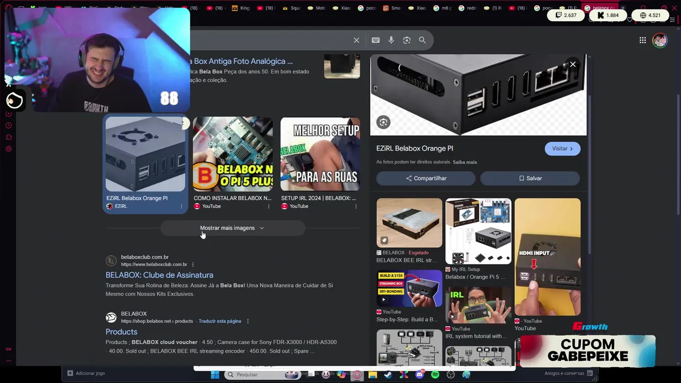The height and width of the screenshot is (383, 681).
Task: Open SETUP IRL 2024 BELABOX video thumbnail
Action: (320, 154)
